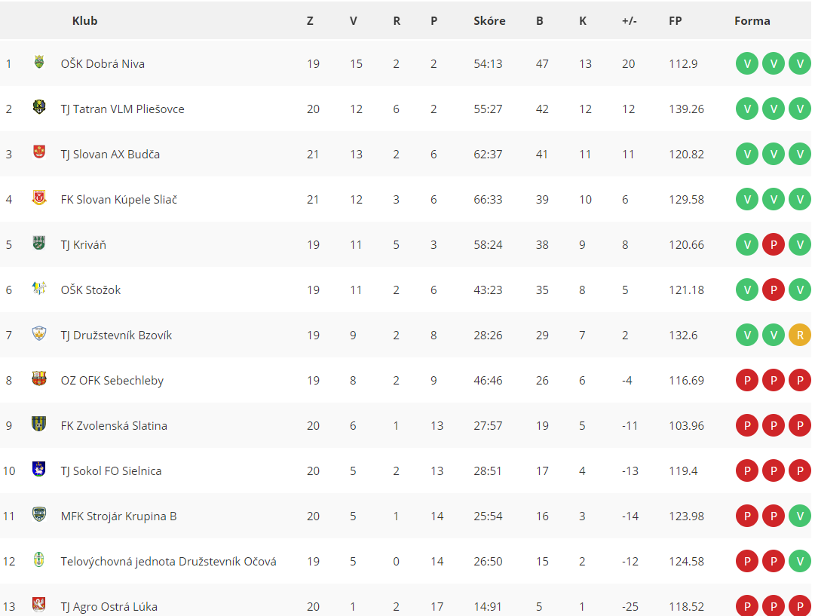Click the first green V badge for Dobrá Niva
815x616 pixels.
point(747,64)
